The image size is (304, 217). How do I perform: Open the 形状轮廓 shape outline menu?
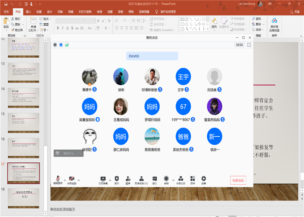[x=239, y=24]
